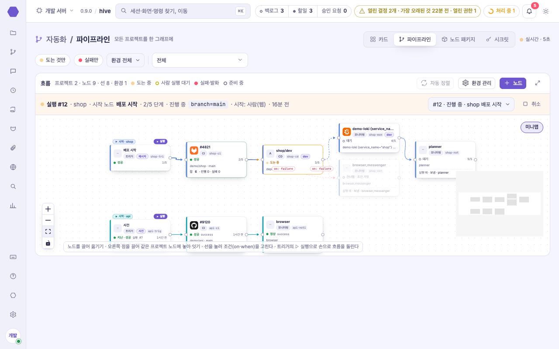Open the help question mark icon
Image resolution: width=559 pixels, height=349 pixels.
[x=13, y=276]
